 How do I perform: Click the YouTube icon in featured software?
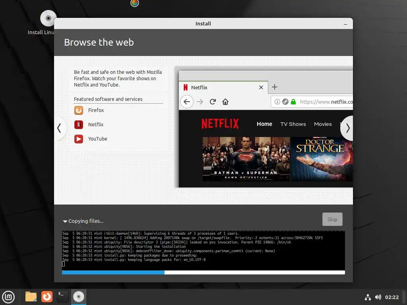[x=79, y=139]
